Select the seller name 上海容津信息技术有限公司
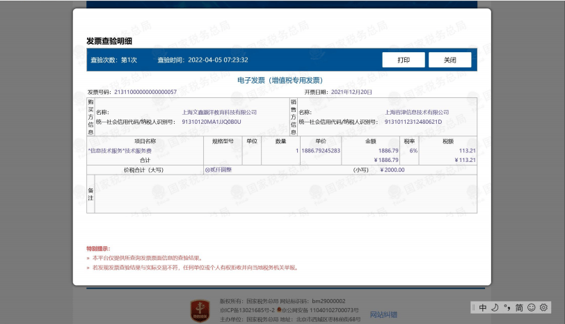The width and height of the screenshot is (565, 324). coord(417,112)
